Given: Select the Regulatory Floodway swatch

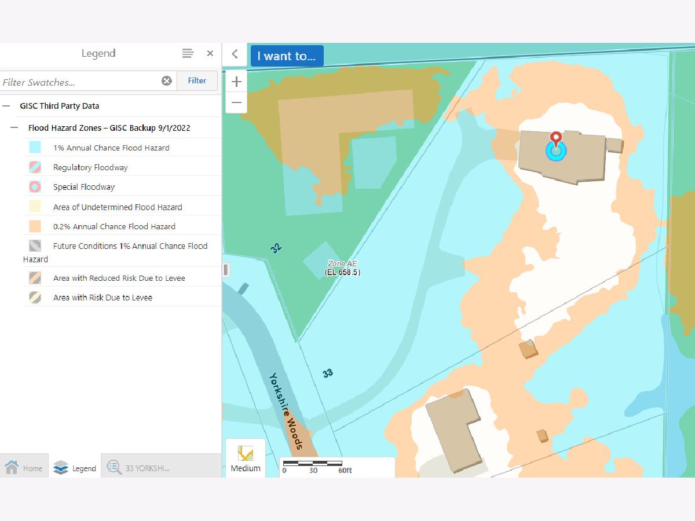Looking at the screenshot, I should 35,167.
